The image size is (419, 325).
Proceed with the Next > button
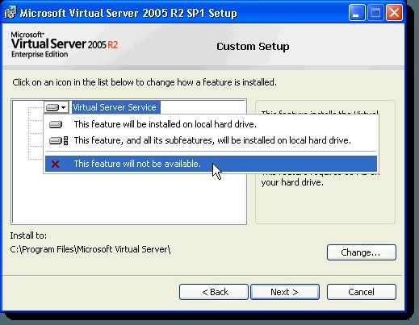click(x=285, y=292)
